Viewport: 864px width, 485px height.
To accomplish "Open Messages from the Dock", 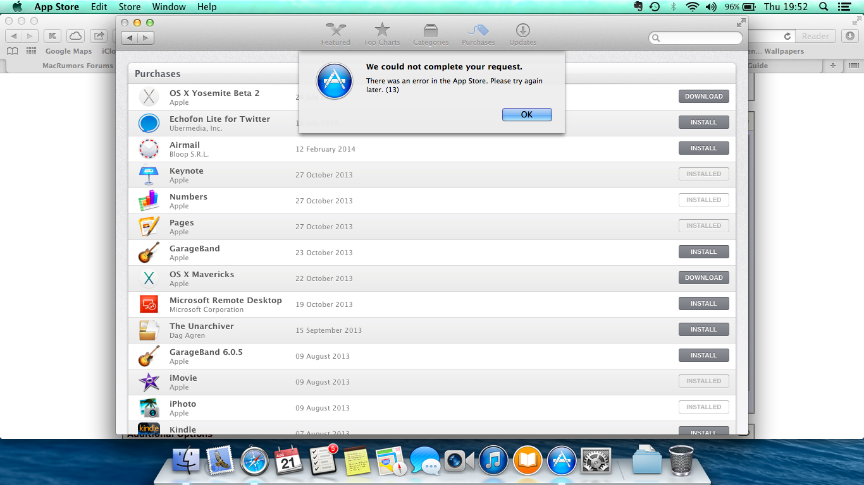I will (425, 460).
